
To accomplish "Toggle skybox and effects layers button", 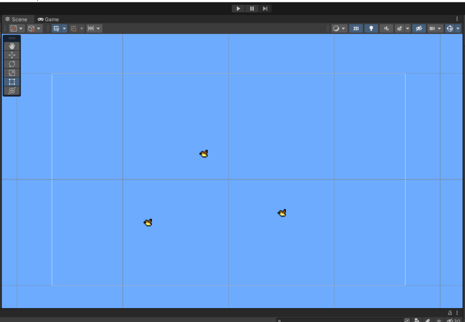I will pyautogui.click(x=399, y=28).
